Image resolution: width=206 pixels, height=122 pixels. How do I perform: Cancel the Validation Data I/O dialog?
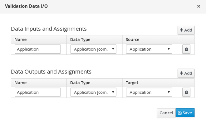166,113
